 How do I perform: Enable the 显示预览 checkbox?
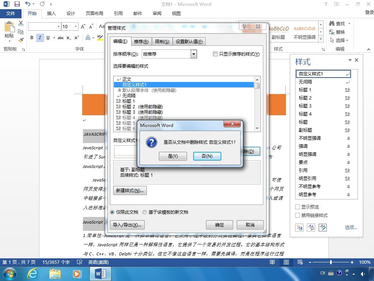(297, 207)
